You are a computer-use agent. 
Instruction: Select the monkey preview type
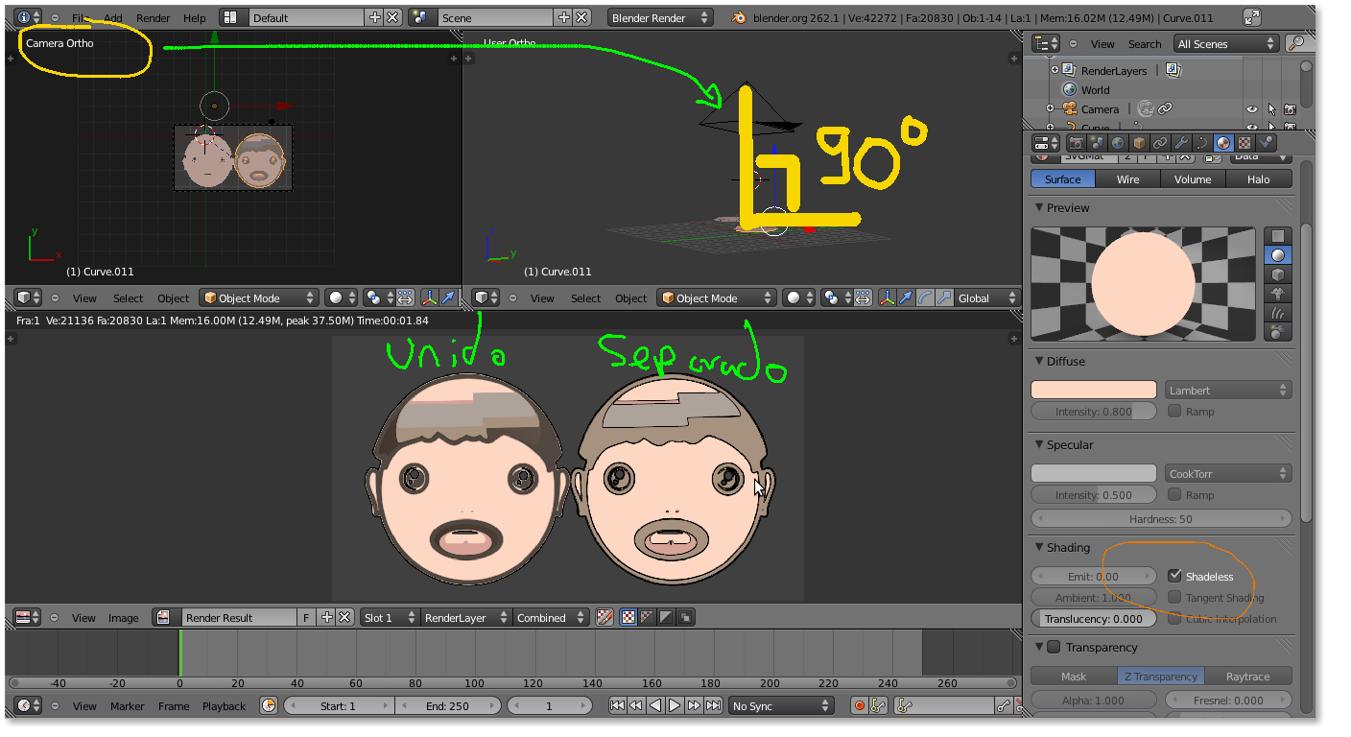(x=1278, y=294)
